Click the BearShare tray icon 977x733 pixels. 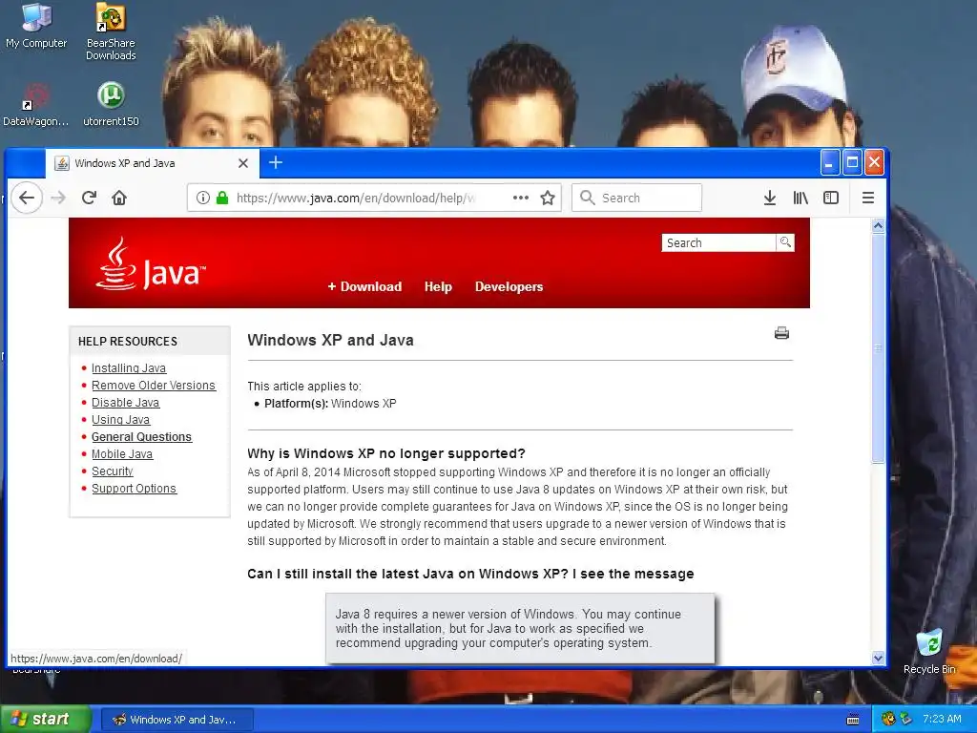click(x=888, y=720)
